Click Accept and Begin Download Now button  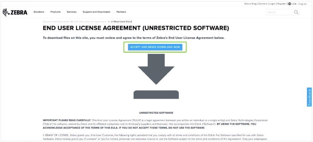155,47
